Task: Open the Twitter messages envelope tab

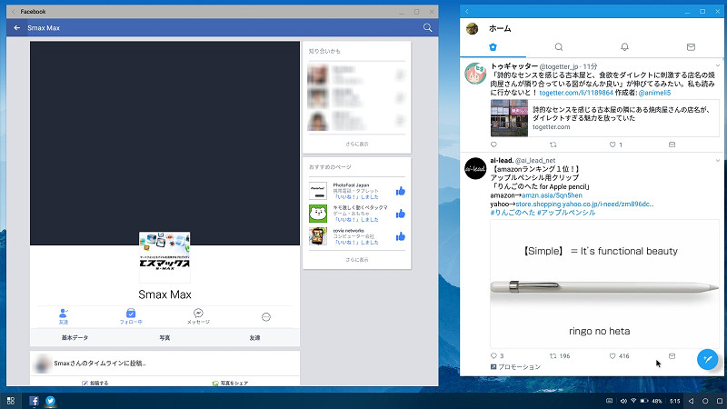Action: (x=691, y=47)
